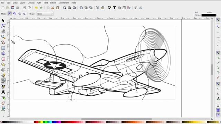Click the horizontal canvas scrollbar
The image size is (221, 124).
click(116, 119)
